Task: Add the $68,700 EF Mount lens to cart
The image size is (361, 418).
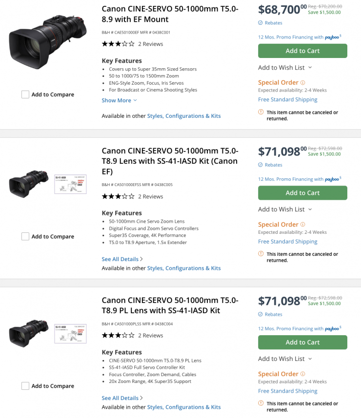Action: pyautogui.click(x=302, y=51)
